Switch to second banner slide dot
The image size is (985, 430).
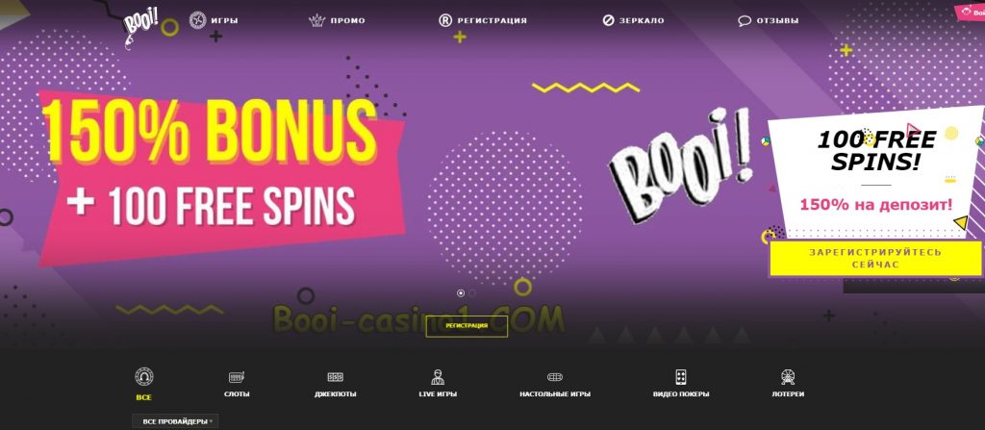pos(471,293)
